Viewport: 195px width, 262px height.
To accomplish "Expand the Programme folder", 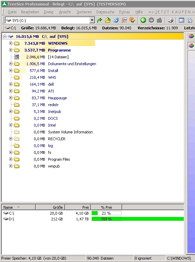I will tap(11, 50).
